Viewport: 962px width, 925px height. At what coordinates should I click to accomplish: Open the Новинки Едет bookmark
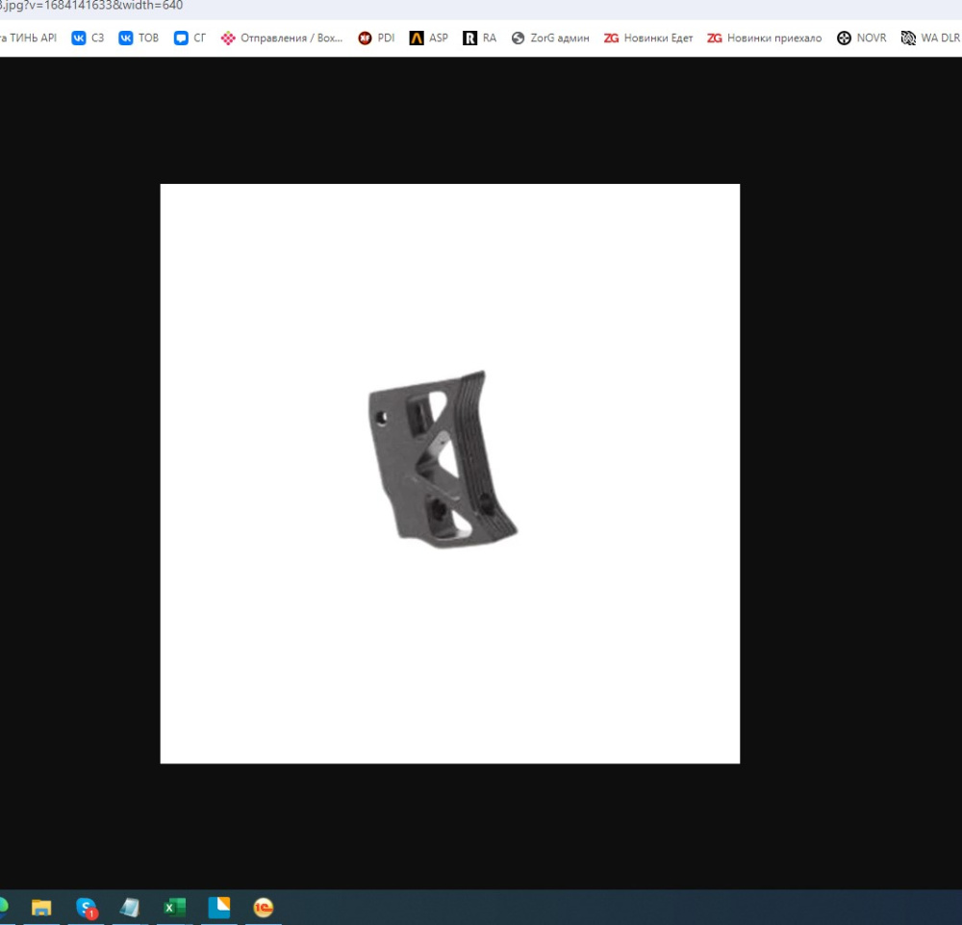coord(647,39)
